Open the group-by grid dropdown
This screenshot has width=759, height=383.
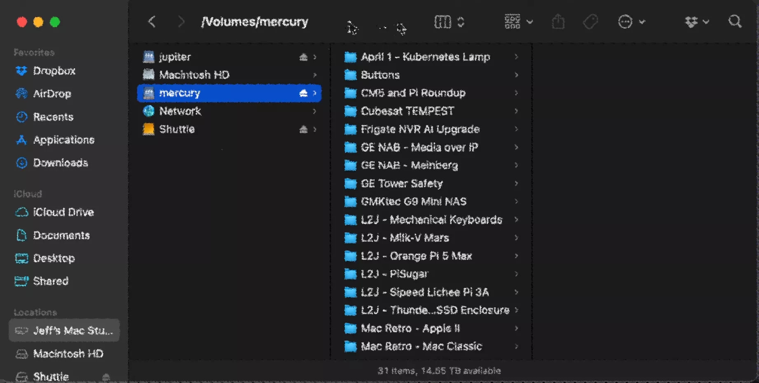click(x=518, y=22)
